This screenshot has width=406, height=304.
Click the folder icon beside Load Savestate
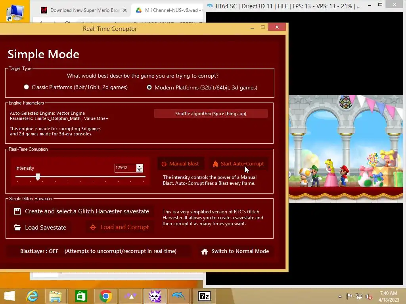coord(17,228)
